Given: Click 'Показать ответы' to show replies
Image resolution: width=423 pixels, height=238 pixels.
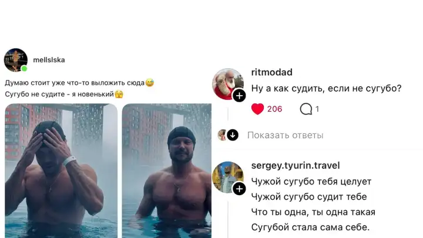Looking at the screenshot, I should point(285,135).
